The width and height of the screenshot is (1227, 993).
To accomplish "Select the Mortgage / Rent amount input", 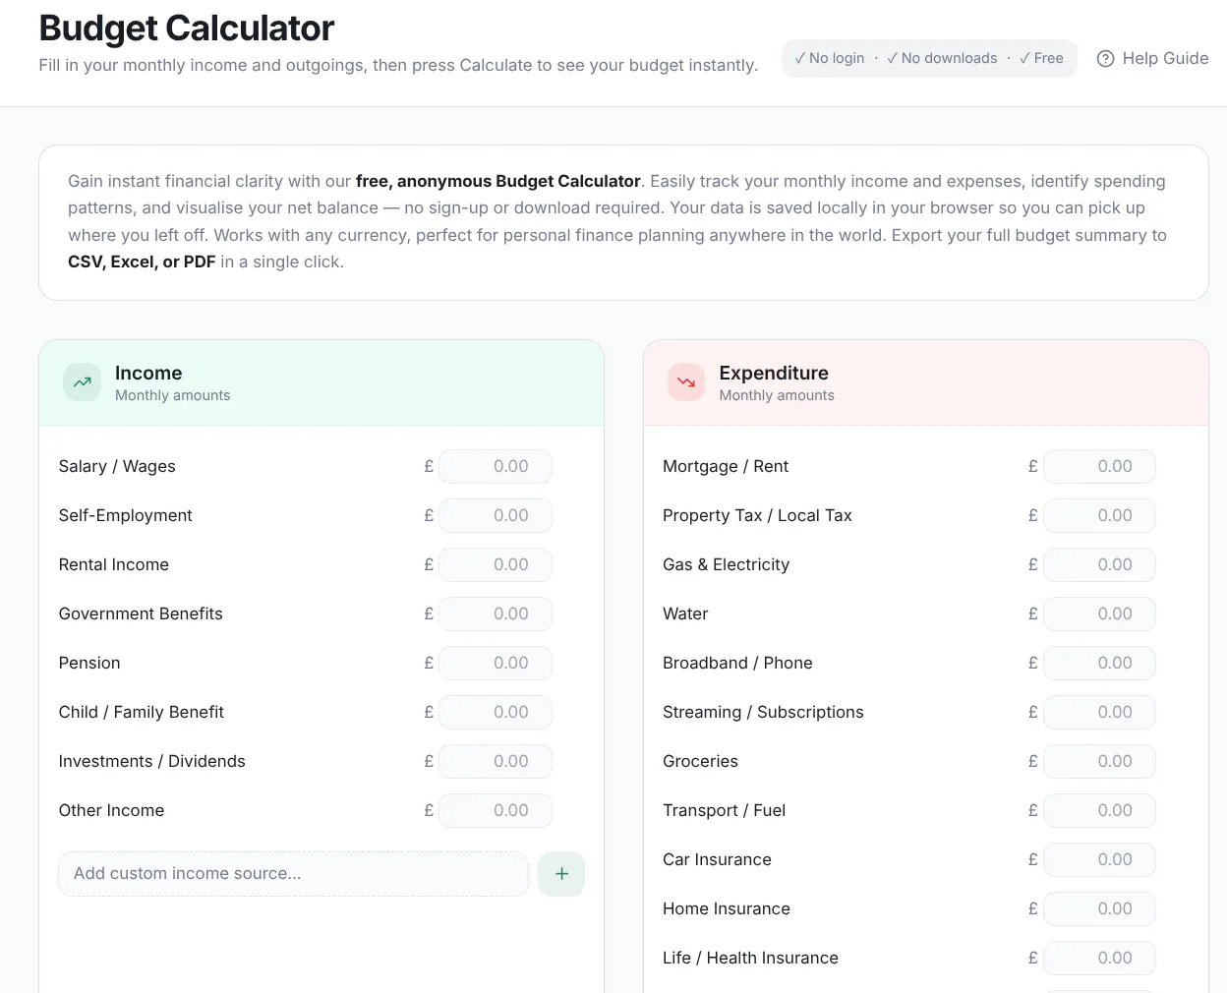I will point(1099,466).
